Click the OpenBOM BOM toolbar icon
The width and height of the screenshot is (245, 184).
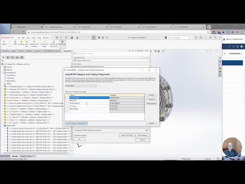click(x=15, y=43)
